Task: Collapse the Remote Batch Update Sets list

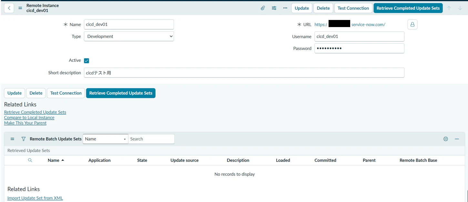Action: click(457, 139)
